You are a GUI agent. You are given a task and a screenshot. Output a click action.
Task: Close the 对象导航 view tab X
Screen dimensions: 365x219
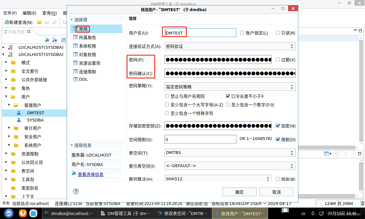(x=29, y=31)
